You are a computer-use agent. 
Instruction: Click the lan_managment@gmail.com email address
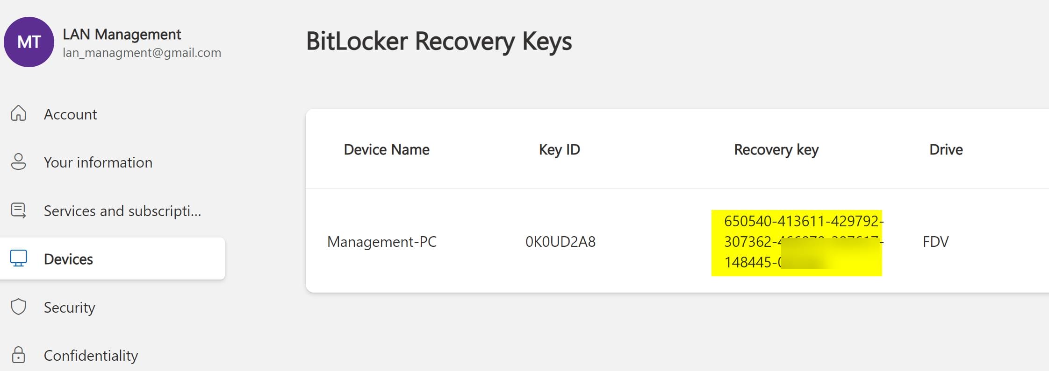coord(142,53)
